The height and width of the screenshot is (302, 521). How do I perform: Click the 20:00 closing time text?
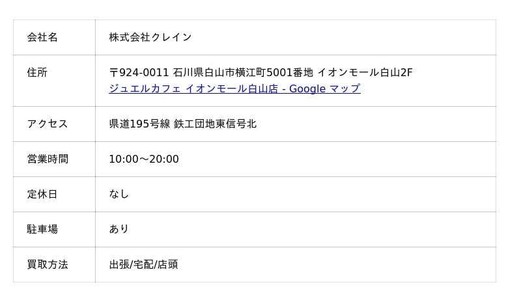click(x=164, y=159)
